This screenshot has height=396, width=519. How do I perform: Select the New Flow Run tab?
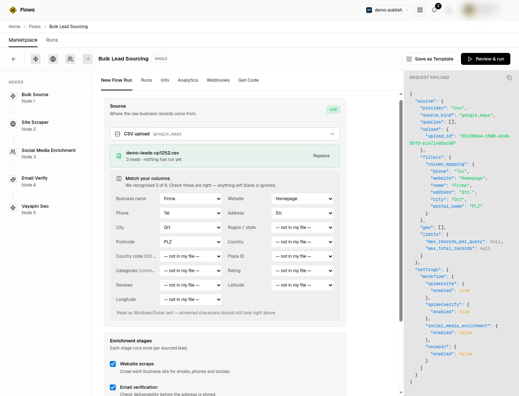point(116,80)
